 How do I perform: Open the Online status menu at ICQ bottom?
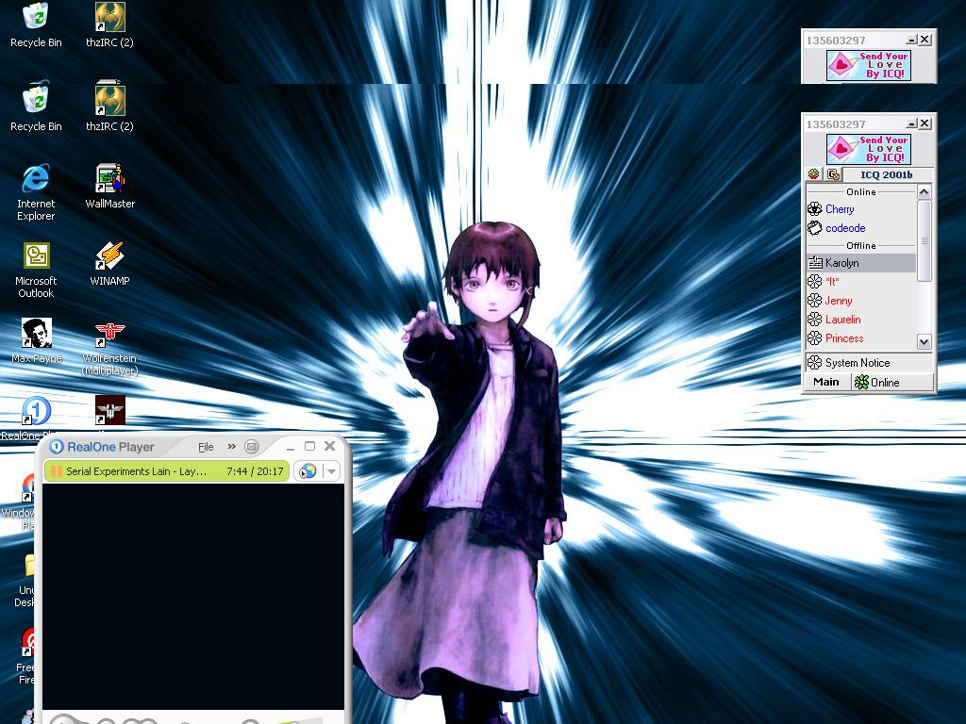[x=892, y=383]
